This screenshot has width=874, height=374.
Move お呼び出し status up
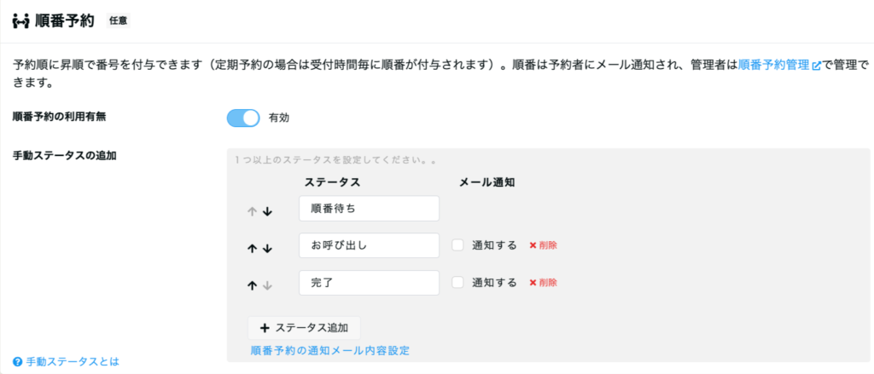[x=253, y=248]
